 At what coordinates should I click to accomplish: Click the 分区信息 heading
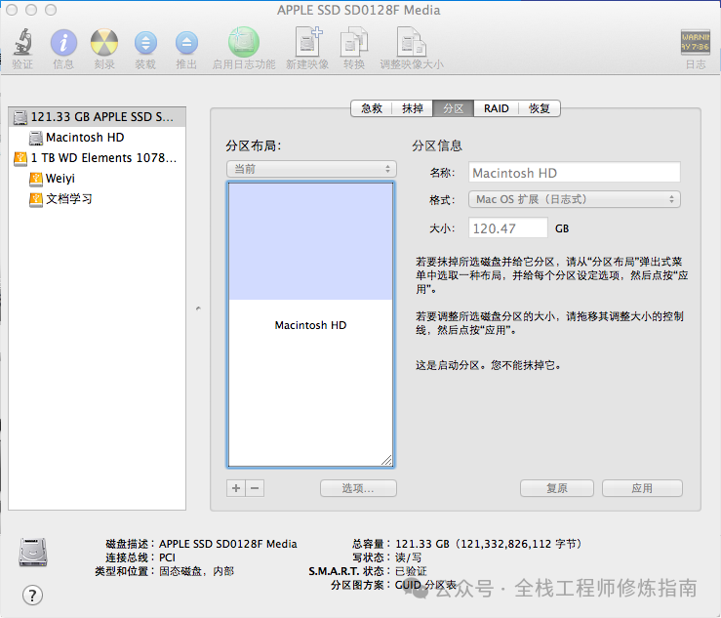437,145
